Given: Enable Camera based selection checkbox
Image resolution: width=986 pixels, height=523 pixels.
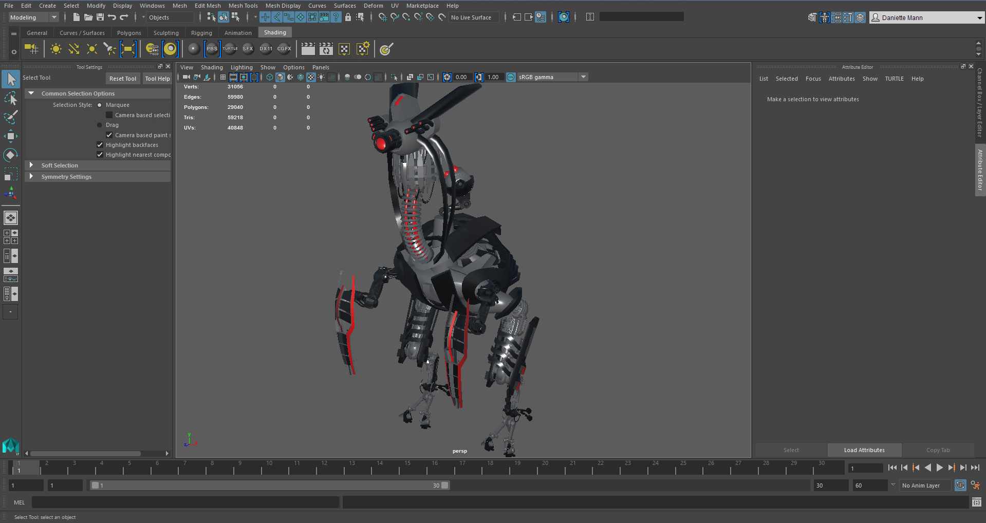Looking at the screenshot, I should pyautogui.click(x=109, y=115).
